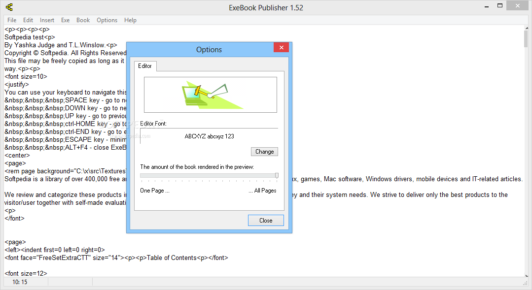Click the Editor Font label
This screenshot has height=290, width=532.
[x=153, y=124]
